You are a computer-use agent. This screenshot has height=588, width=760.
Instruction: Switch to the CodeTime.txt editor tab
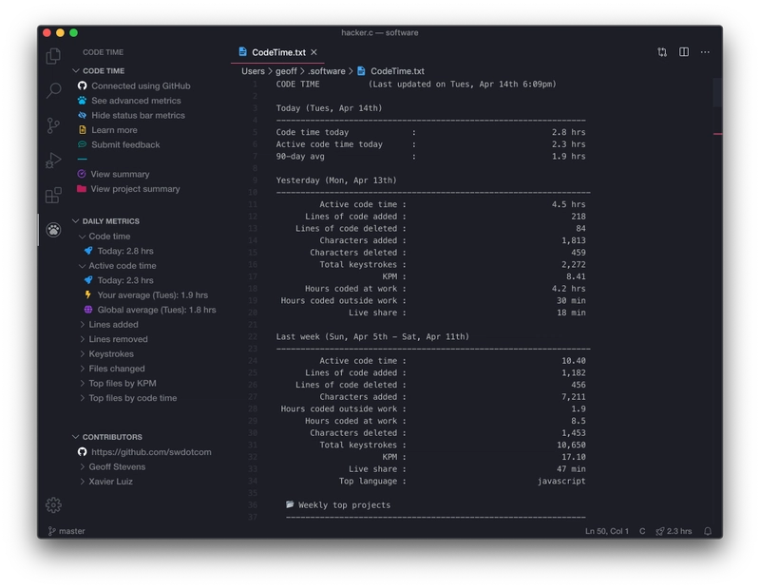[278, 52]
